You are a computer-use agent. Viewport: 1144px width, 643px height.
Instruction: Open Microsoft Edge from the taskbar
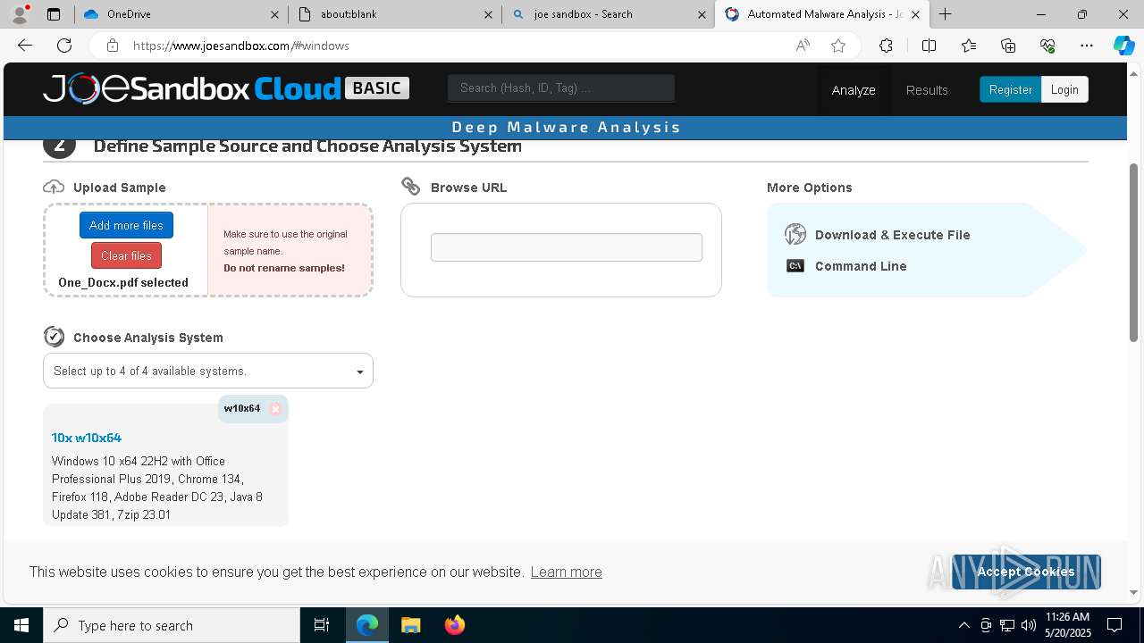tap(367, 625)
